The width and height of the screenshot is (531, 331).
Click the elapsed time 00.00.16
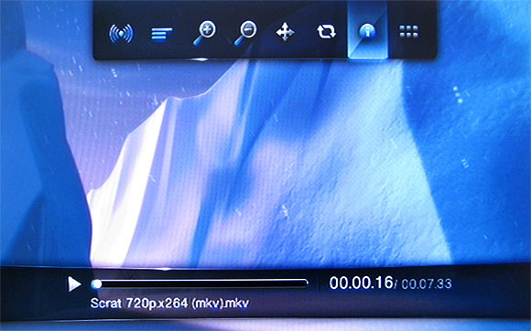click(x=361, y=283)
